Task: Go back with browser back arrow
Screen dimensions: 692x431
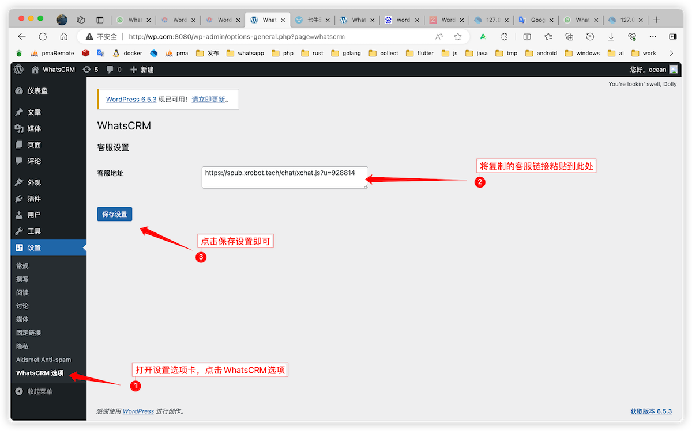Action: pyautogui.click(x=22, y=36)
